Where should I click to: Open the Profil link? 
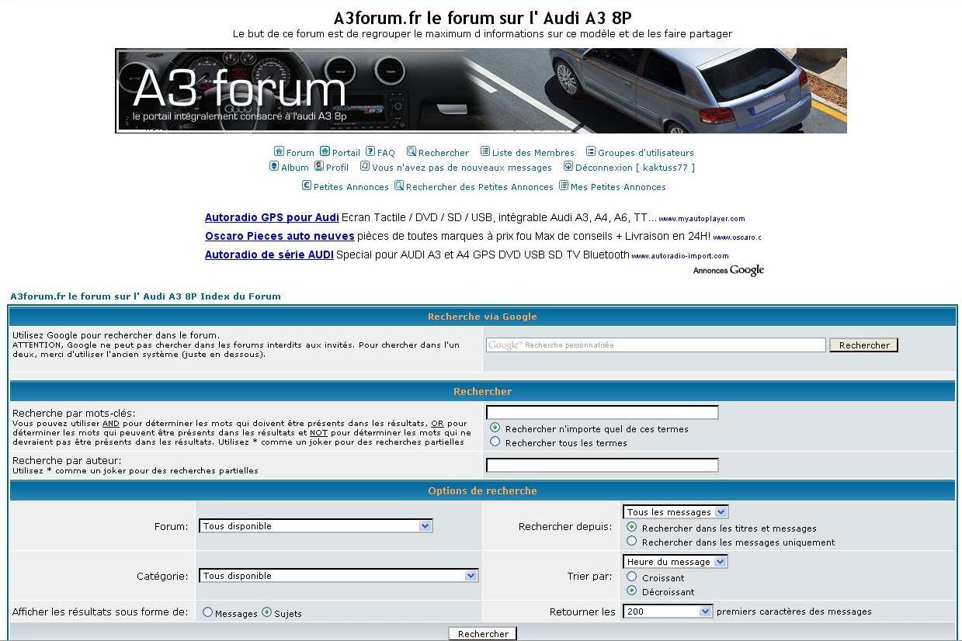[x=337, y=168]
